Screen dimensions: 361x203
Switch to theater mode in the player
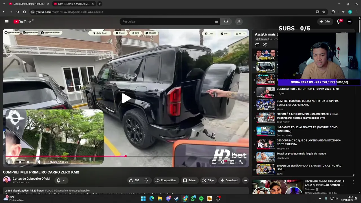[x=232, y=162]
